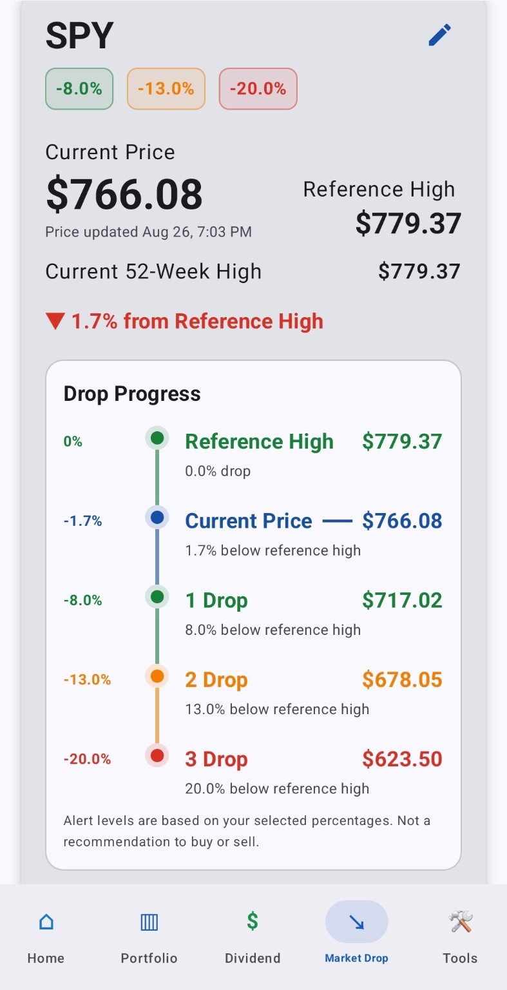Open the Portfolio tab label

tap(149, 958)
